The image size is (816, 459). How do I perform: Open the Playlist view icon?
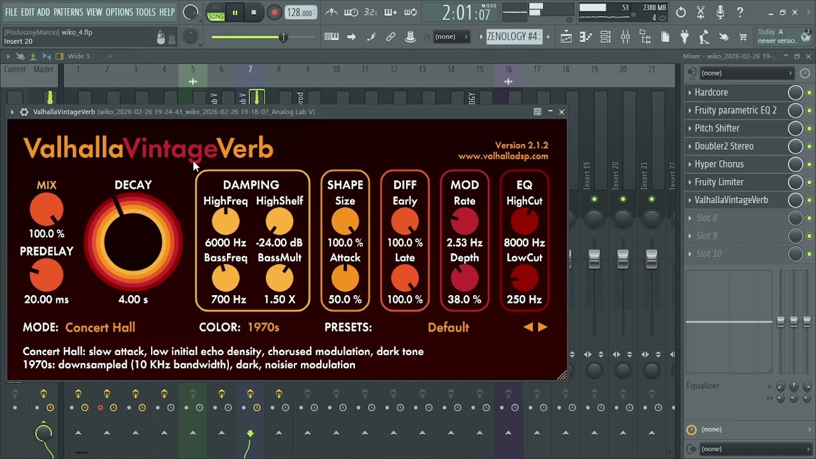coord(566,37)
